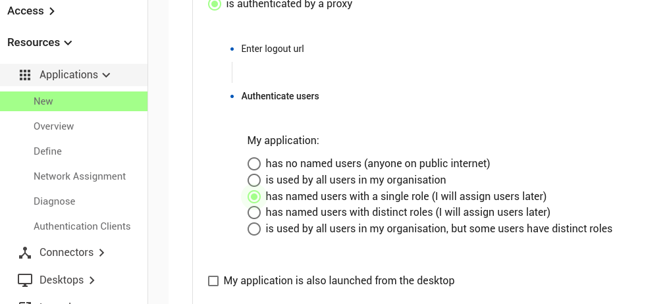Expand the Desktops chevron
The image size is (665, 304).
coord(92,280)
